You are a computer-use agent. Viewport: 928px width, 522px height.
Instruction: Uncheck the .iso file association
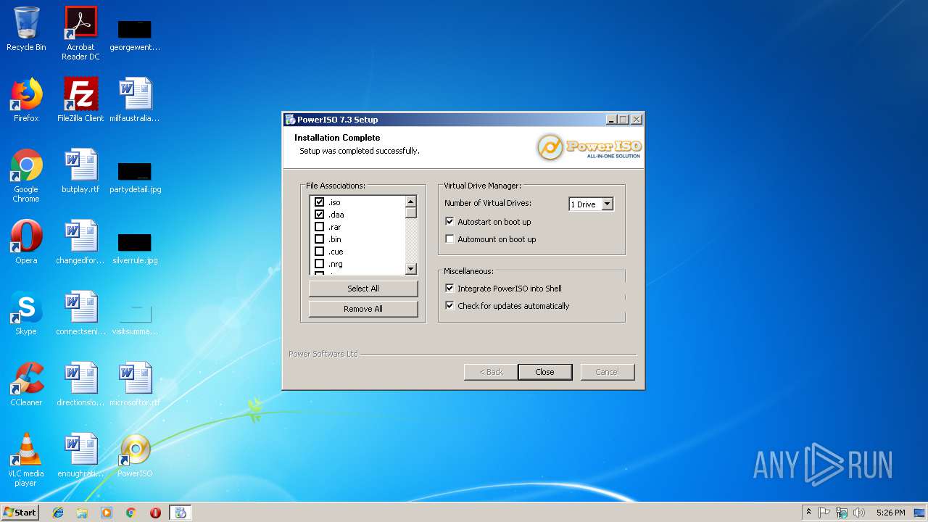coord(319,202)
